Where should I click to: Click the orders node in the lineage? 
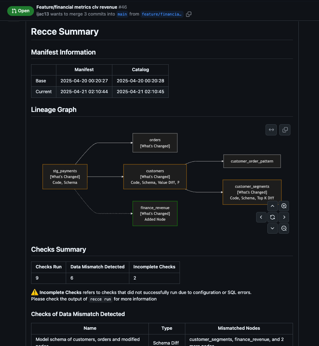(155, 143)
